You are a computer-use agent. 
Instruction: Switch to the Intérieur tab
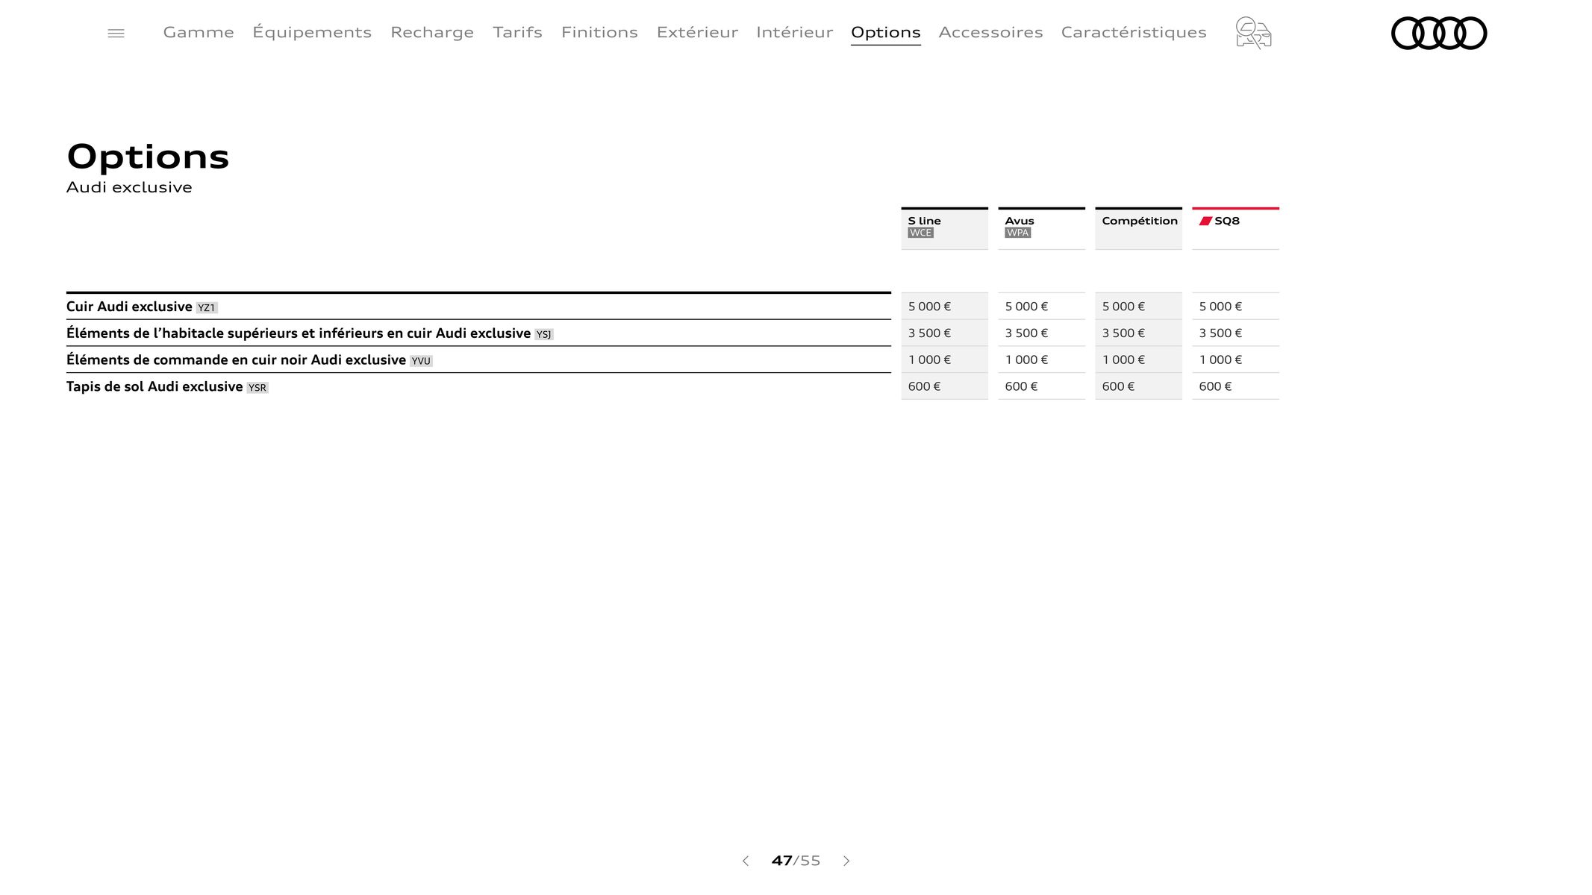click(794, 32)
